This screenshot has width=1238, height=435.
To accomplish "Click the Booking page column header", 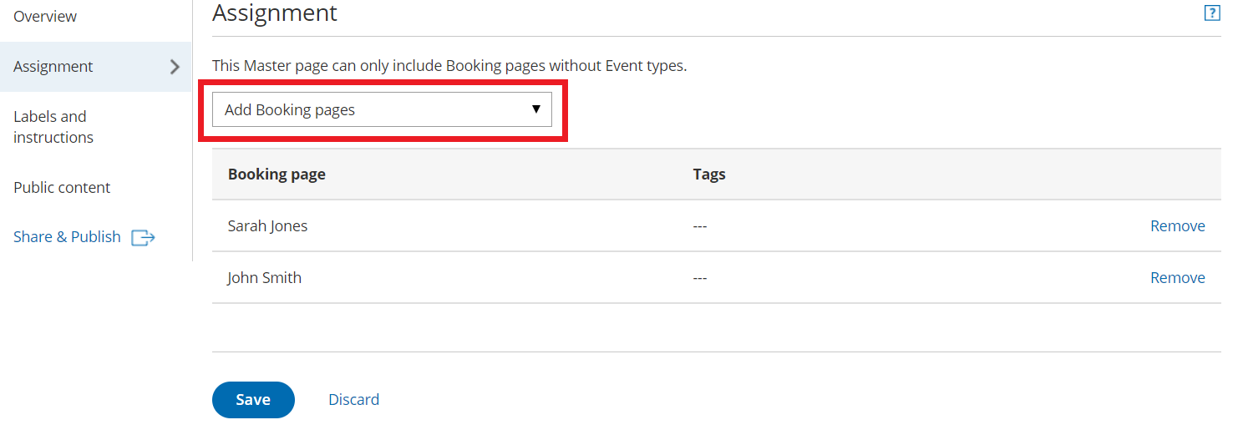I will point(277,175).
